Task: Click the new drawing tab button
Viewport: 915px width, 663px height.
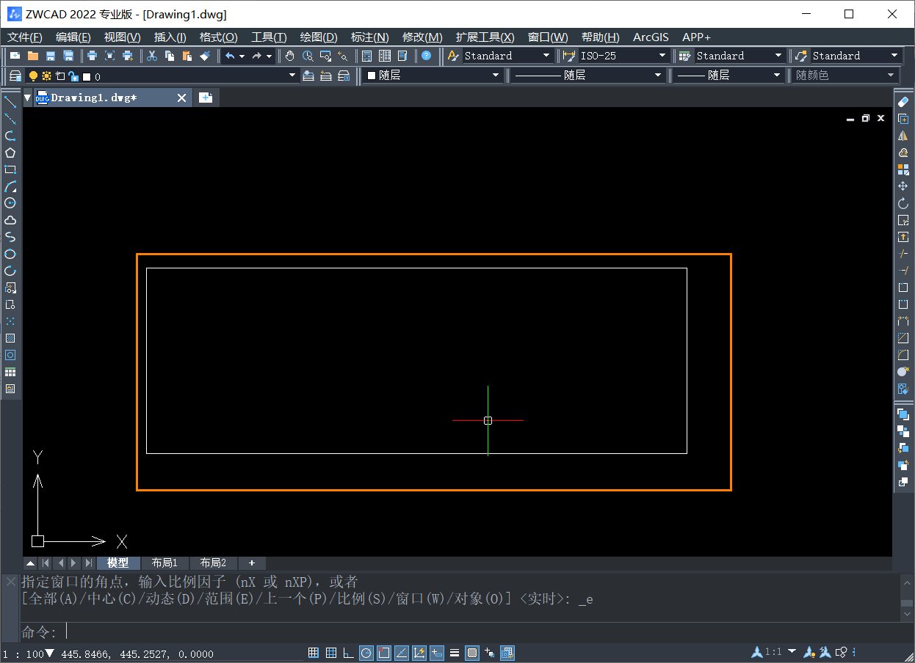Action: coord(206,98)
